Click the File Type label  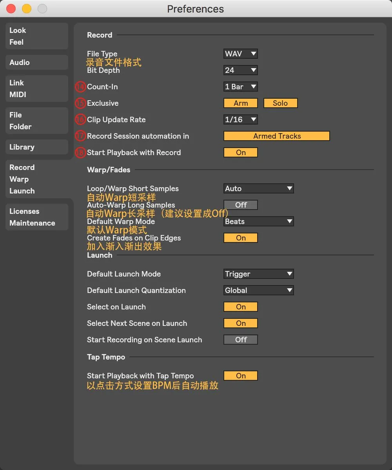pyautogui.click(x=102, y=54)
